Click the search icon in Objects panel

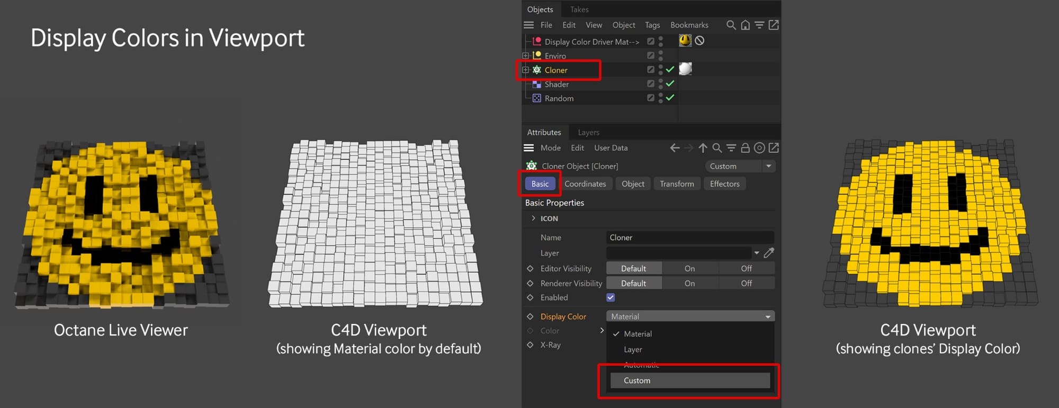[731, 25]
